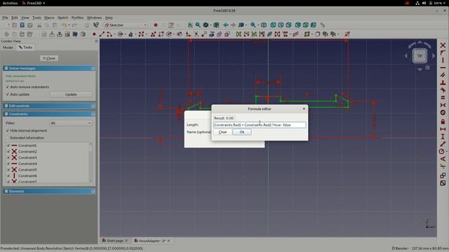Viewport: 449px width, 252px height.
Task: Click the formula expression input field
Action: tap(260, 125)
